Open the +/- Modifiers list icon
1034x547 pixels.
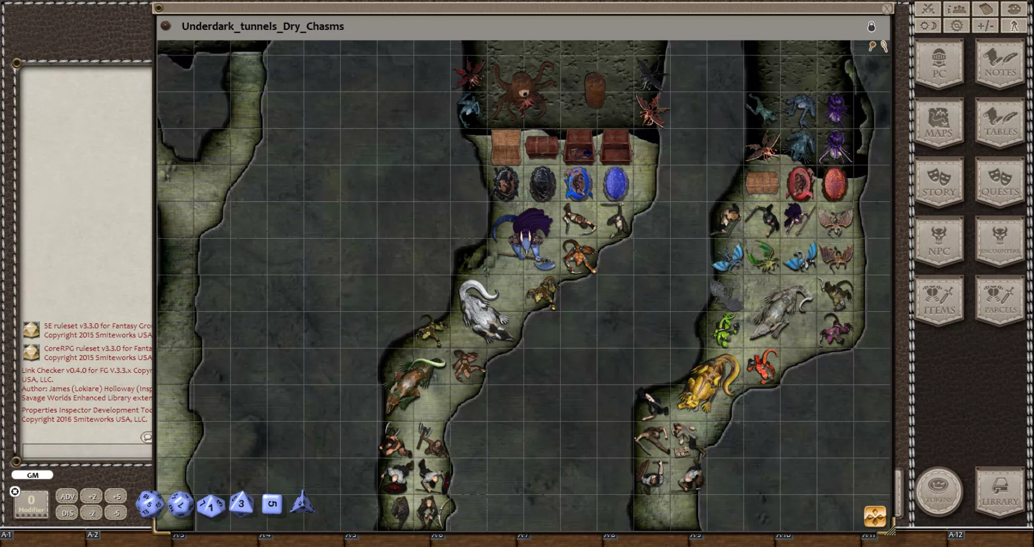point(986,26)
